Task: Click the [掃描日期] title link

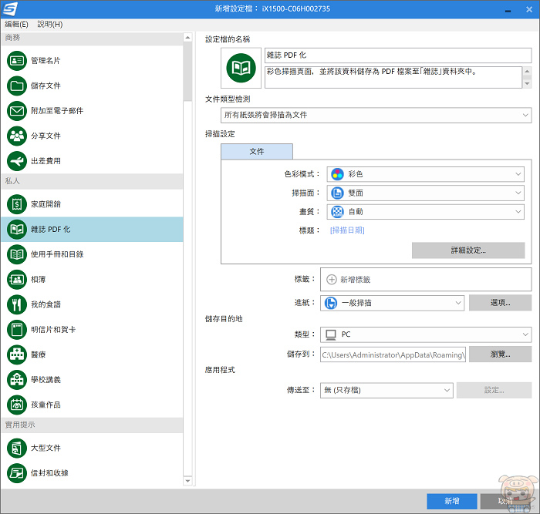Action: tap(347, 230)
